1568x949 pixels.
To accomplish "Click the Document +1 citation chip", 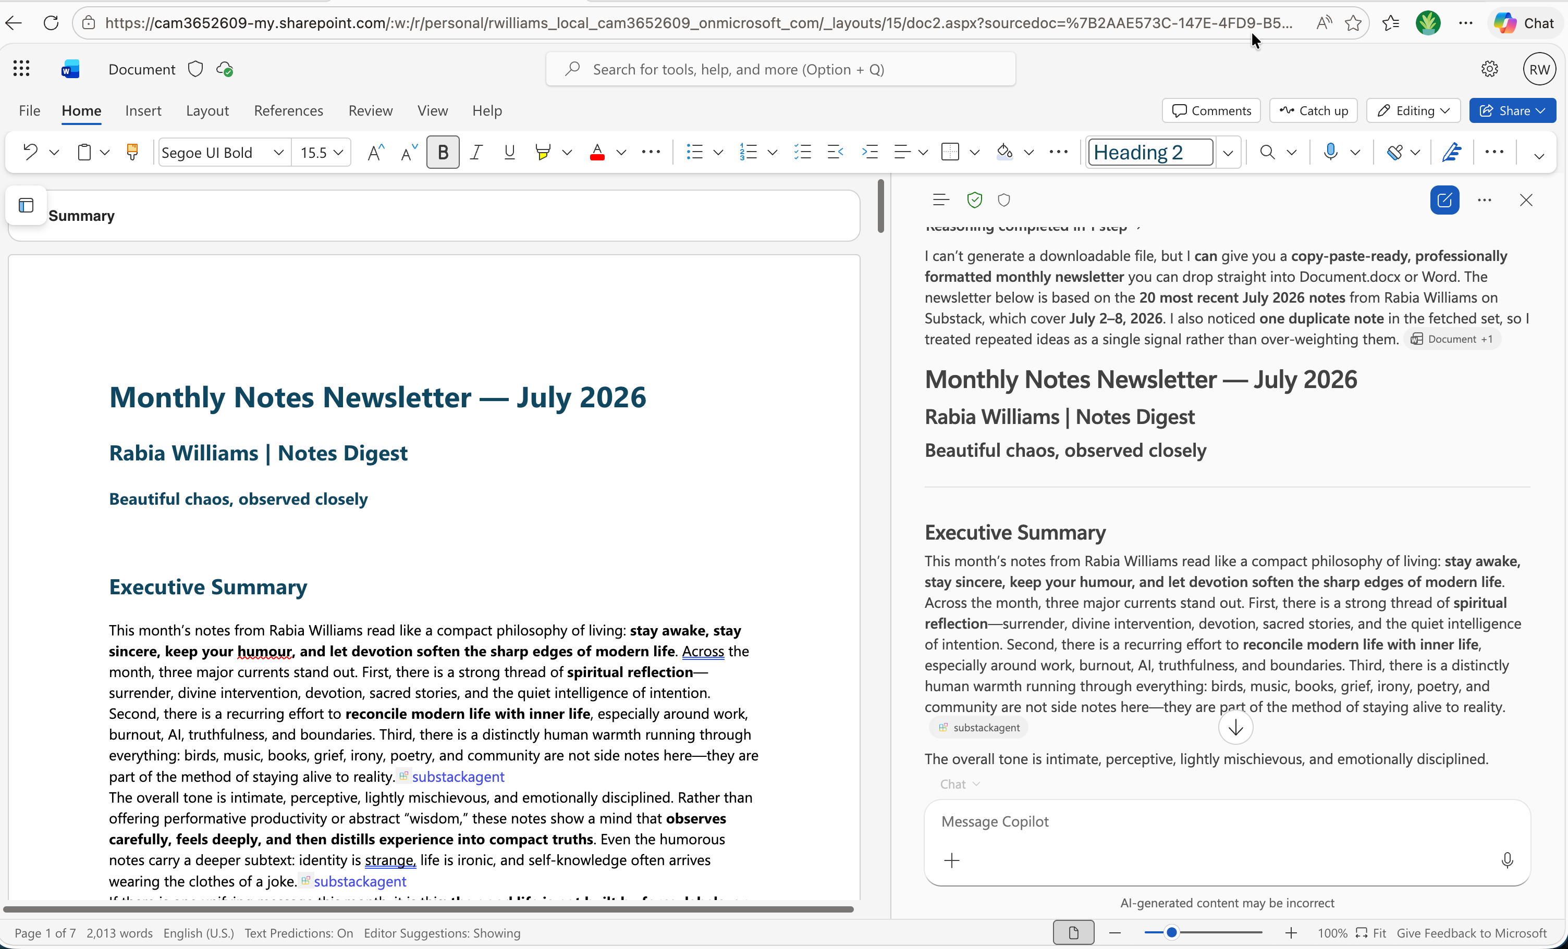I will (1452, 339).
